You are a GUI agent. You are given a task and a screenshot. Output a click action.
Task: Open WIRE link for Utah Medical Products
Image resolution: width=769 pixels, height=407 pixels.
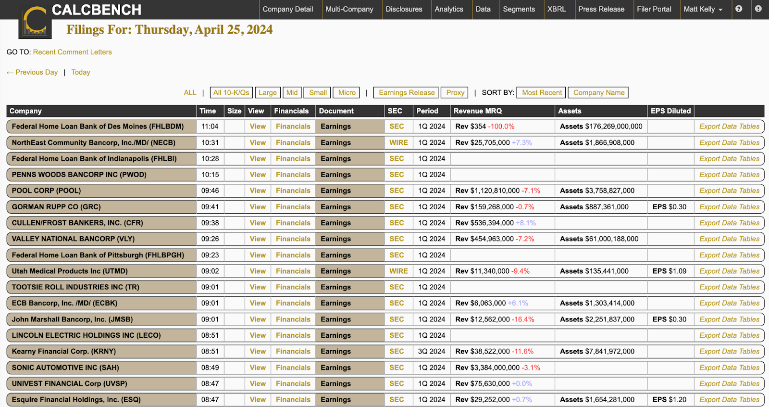[398, 271]
